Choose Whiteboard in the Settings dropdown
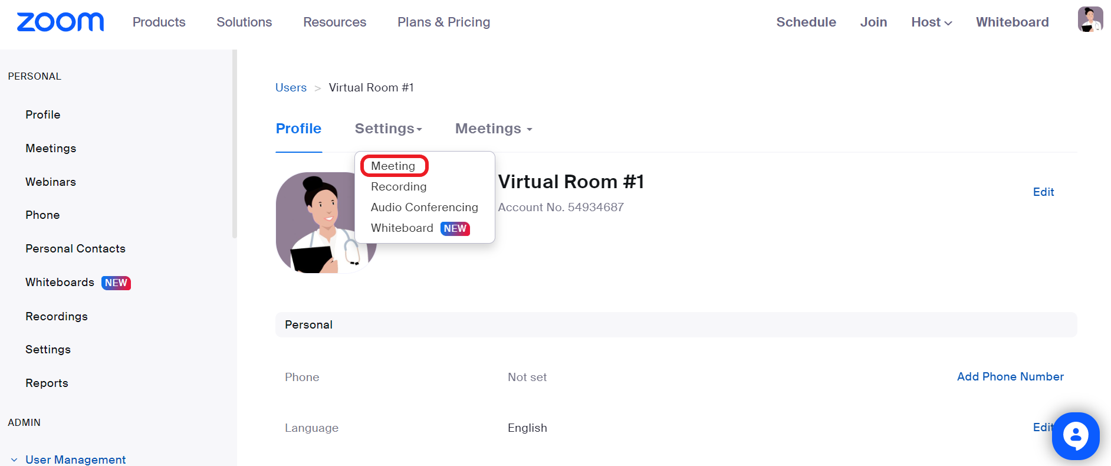This screenshot has height=466, width=1111. (x=402, y=228)
